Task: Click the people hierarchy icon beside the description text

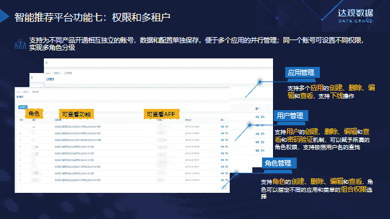Action: tap(20, 44)
